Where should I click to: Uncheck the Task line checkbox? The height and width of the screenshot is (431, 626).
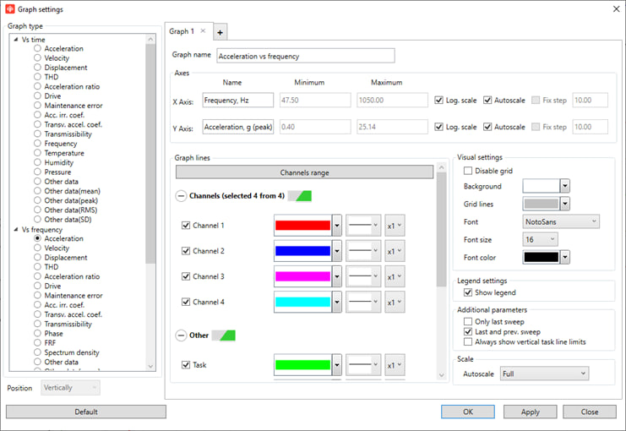tap(186, 365)
